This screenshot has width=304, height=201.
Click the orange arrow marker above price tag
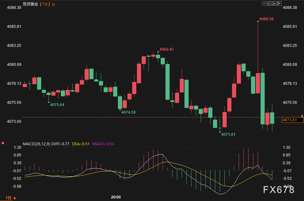302,116
